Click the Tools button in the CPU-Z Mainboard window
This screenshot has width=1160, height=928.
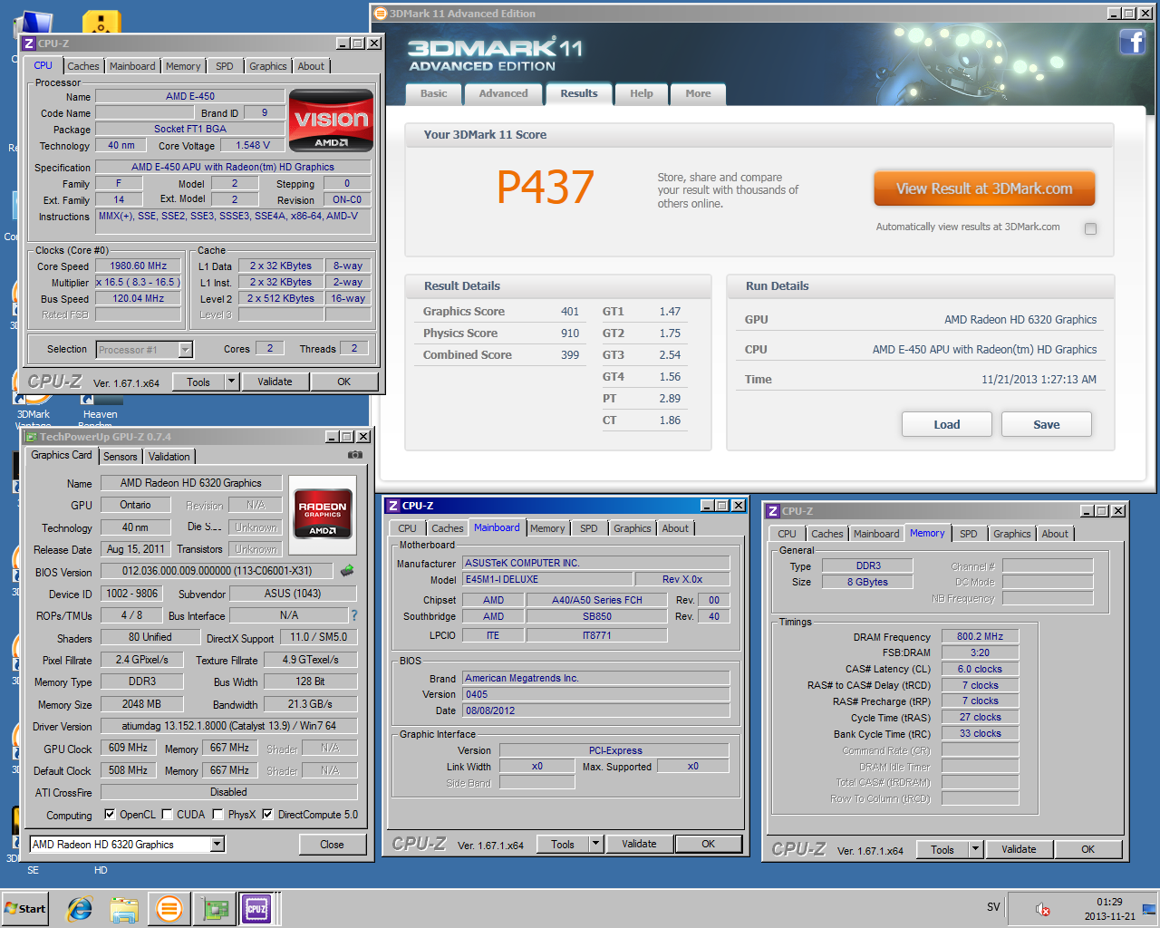click(x=563, y=844)
